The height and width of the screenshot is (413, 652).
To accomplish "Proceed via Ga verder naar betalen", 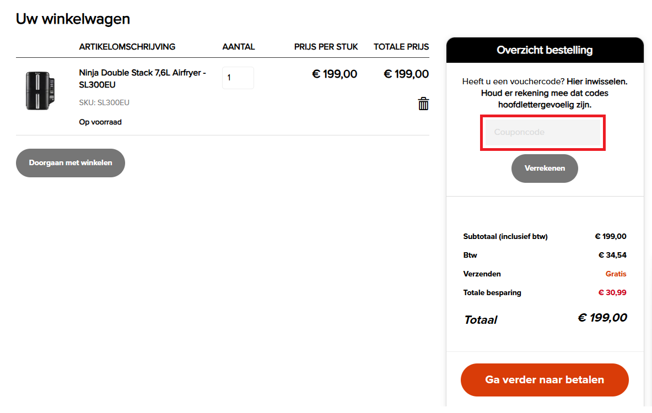I will 545,380.
